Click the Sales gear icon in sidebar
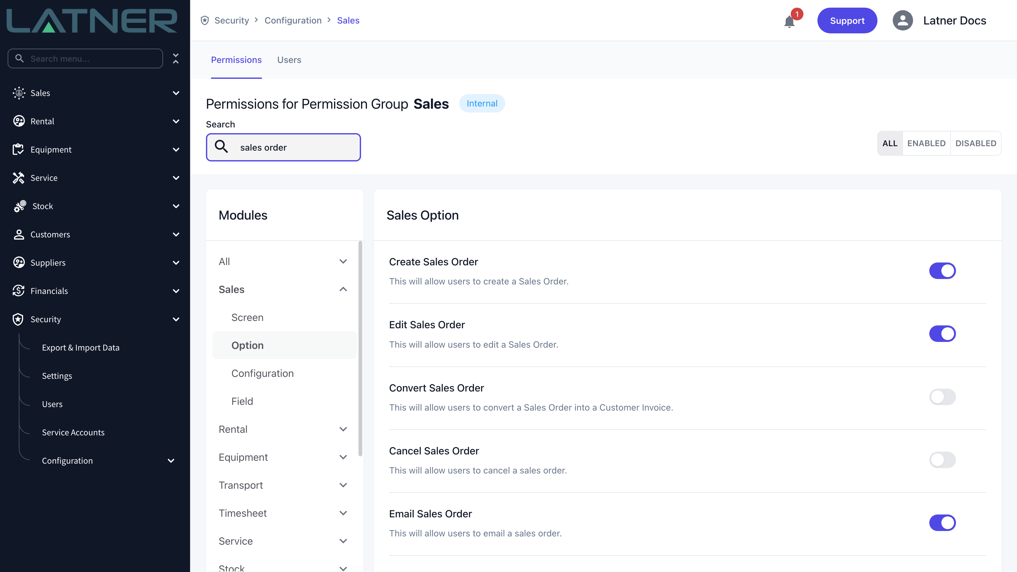 tap(18, 93)
